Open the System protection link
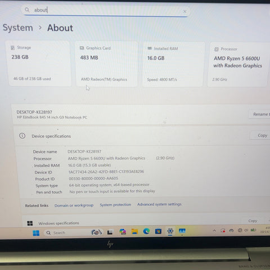 (115, 205)
